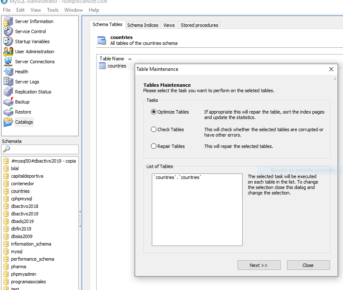This screenshot has height=290, width=343.
Task: Open the Server Information icon
Action: click(8, 21)
